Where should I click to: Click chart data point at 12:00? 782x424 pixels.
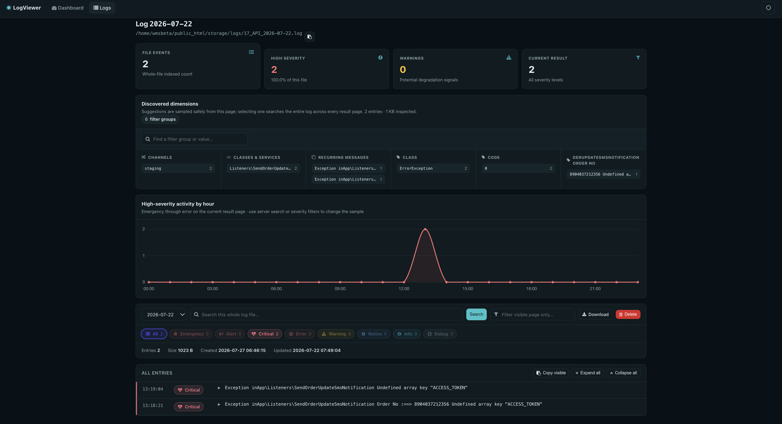point(404,282)
